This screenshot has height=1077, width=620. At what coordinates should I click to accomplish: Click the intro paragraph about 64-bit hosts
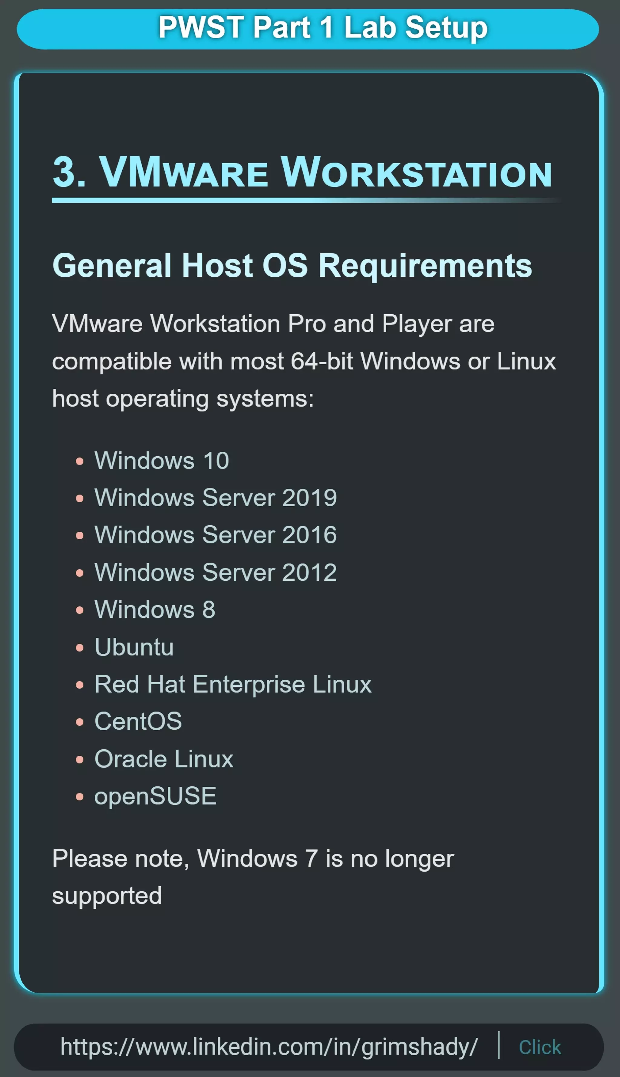tap(304, 361)
